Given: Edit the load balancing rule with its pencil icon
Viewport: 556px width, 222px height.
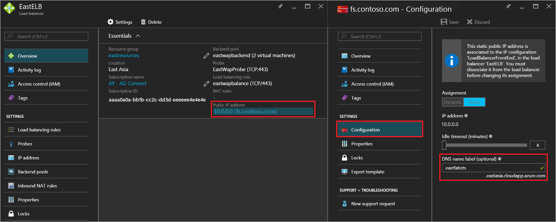Looking at the screenshot, I should pyautogui.click(x=206, y=84).
